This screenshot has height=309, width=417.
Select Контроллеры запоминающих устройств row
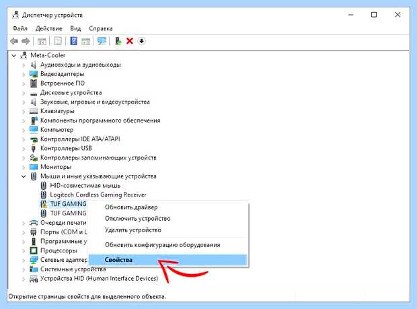click(98, 158)
